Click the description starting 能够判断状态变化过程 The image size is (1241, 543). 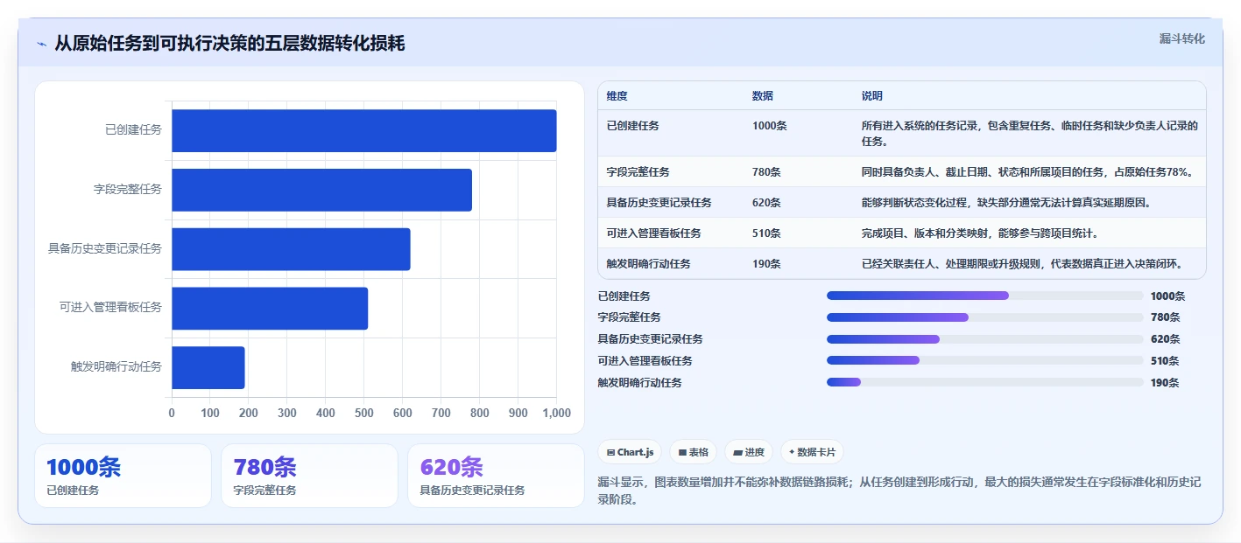tap(1006, 203)
